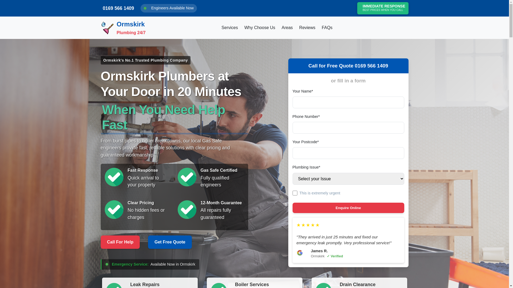Click green dot in Emergency Service banner
513x288 pixels.
(107, 264)
